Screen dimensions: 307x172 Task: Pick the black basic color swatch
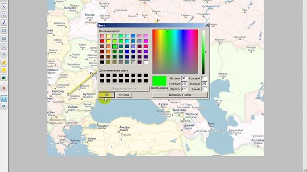(x=102, y=62)
